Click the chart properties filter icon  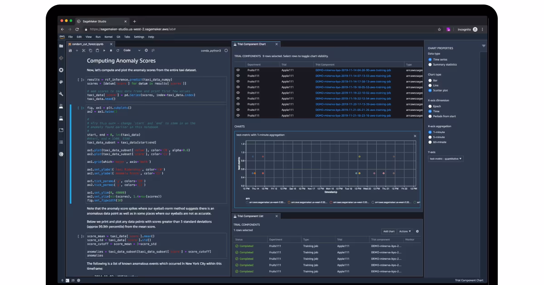[484, 46]
